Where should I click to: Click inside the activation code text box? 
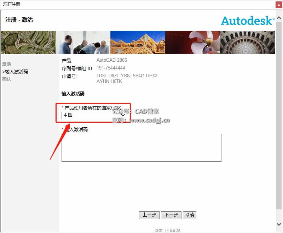pyautogui.click(x=141, y=148)
